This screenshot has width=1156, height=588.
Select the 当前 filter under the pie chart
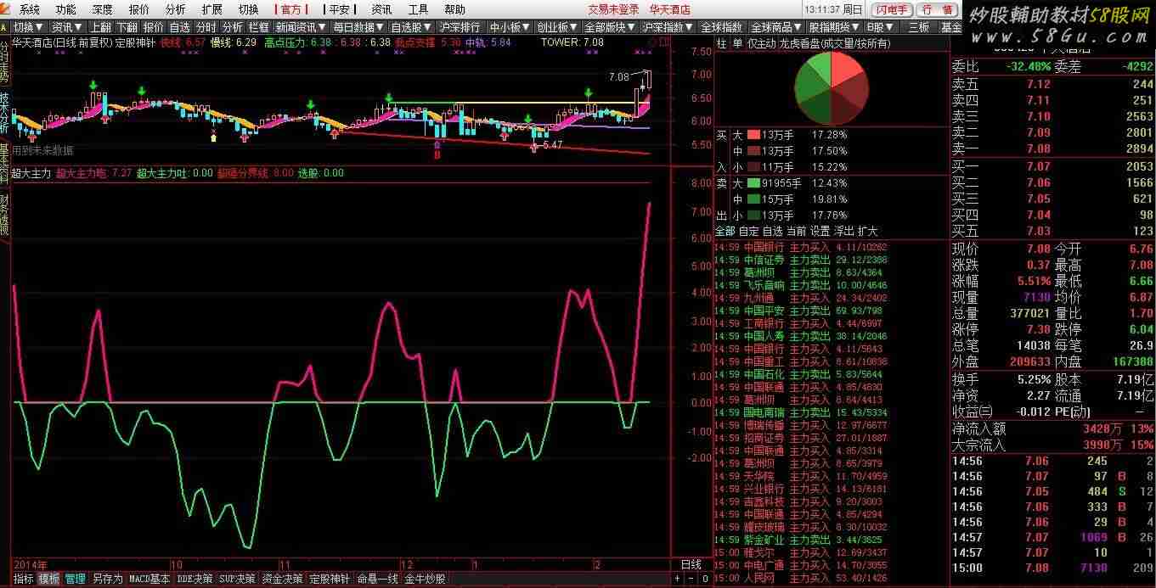[x=796, y=231]
